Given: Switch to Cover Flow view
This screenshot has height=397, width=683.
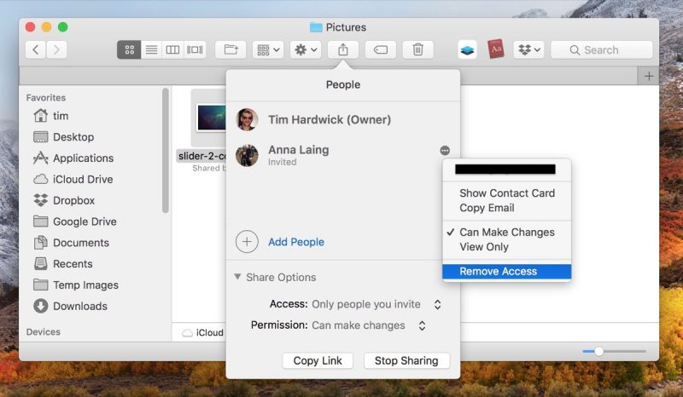Looking at the screenshot, I should [195, 49].
